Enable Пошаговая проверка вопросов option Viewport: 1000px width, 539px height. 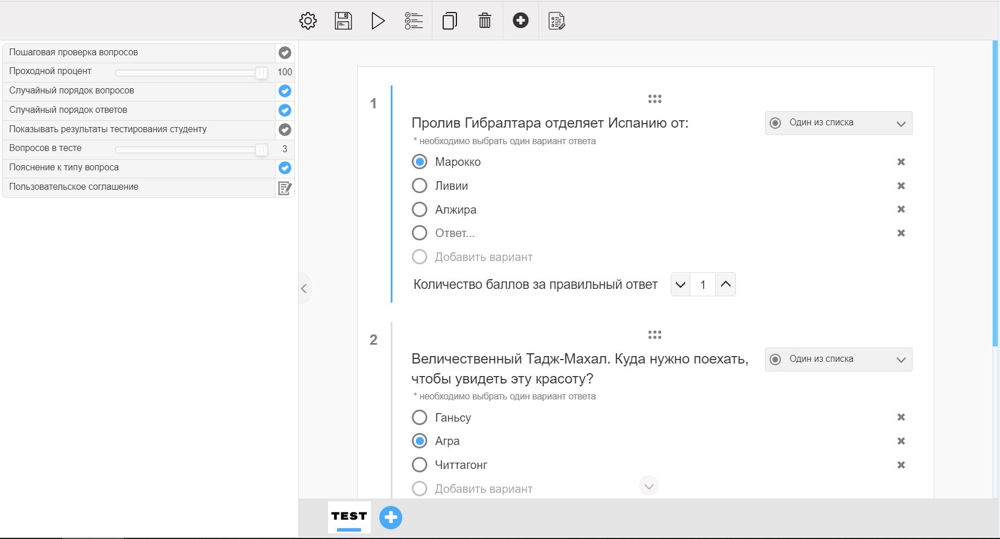pos(285,53)
